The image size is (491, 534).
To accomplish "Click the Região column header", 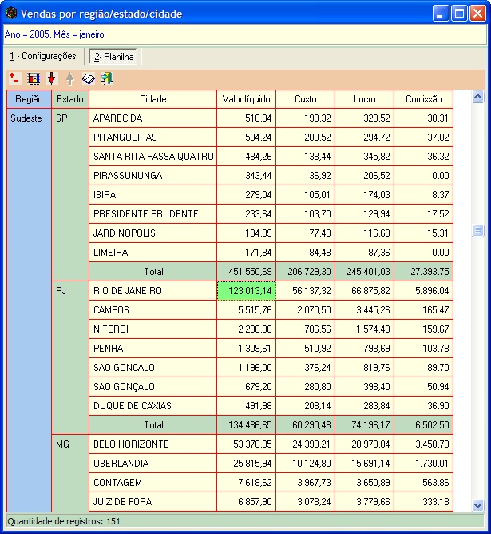I will 29,99.
